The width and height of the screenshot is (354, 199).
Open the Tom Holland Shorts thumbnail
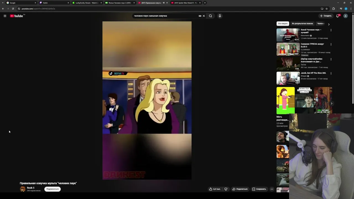304,101
